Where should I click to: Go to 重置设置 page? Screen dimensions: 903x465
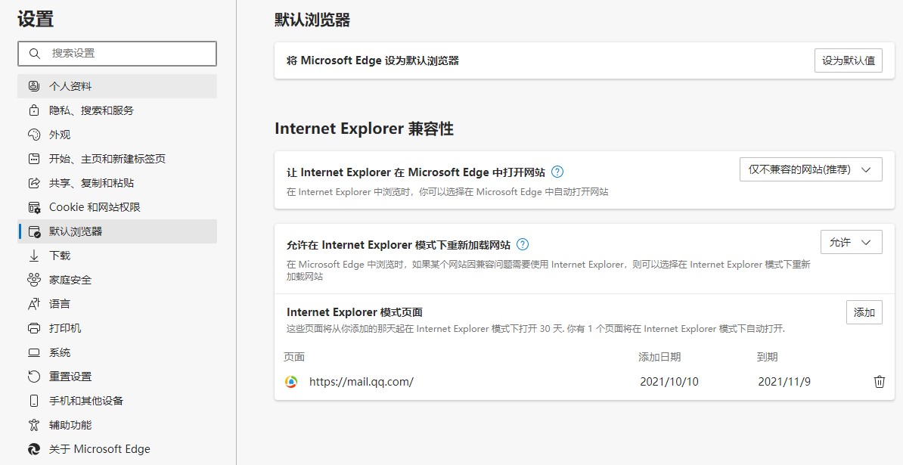point(117,377)
